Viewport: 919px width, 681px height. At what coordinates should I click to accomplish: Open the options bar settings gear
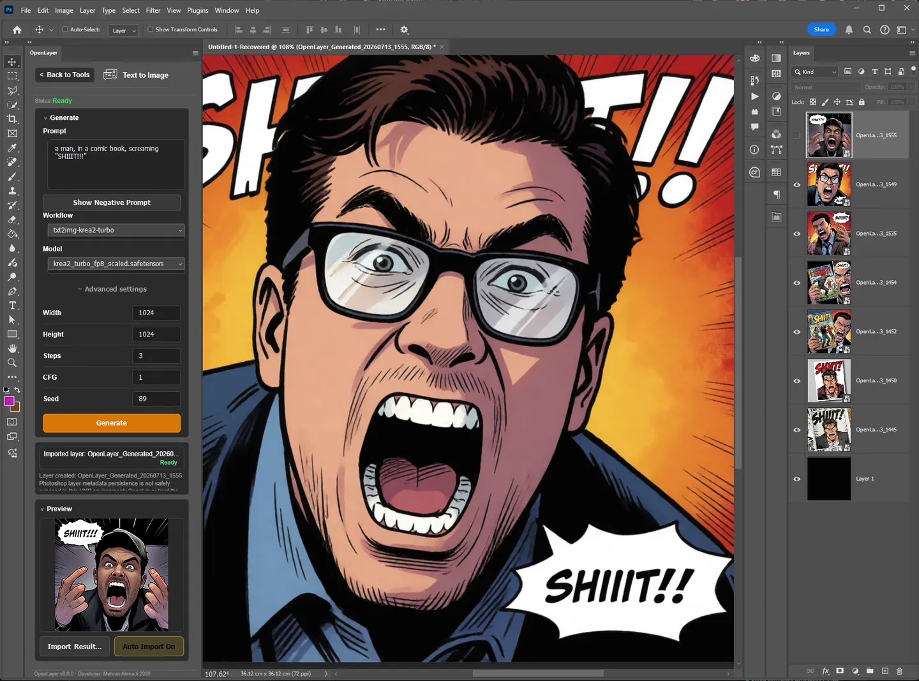pos(404,29)
